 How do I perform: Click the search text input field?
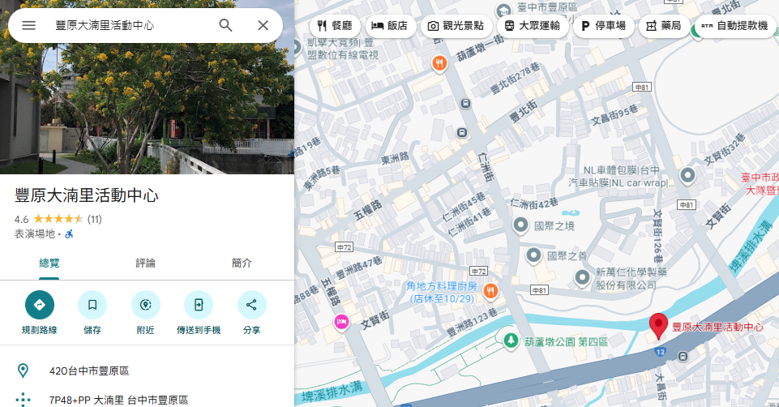tap(130, 25)
